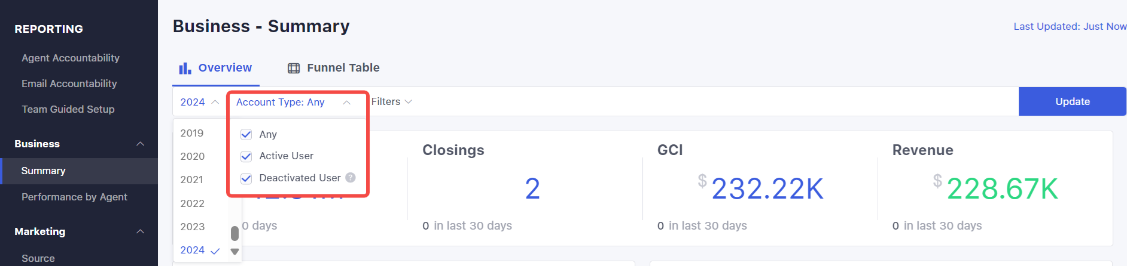Click the Update button
Viewport: 1127px width, 266px height.
click(1072, 101)
